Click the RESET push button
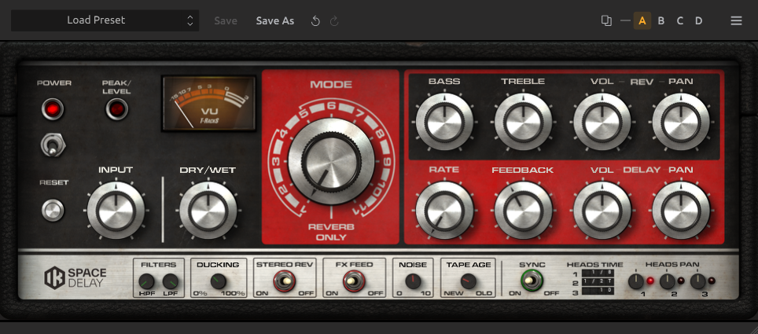This screenshot has height=334, width=758. pos(53,211)
